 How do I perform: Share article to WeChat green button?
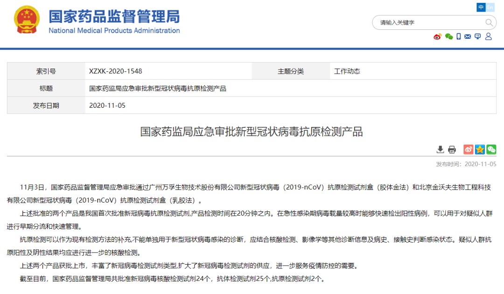coord(491,149)
